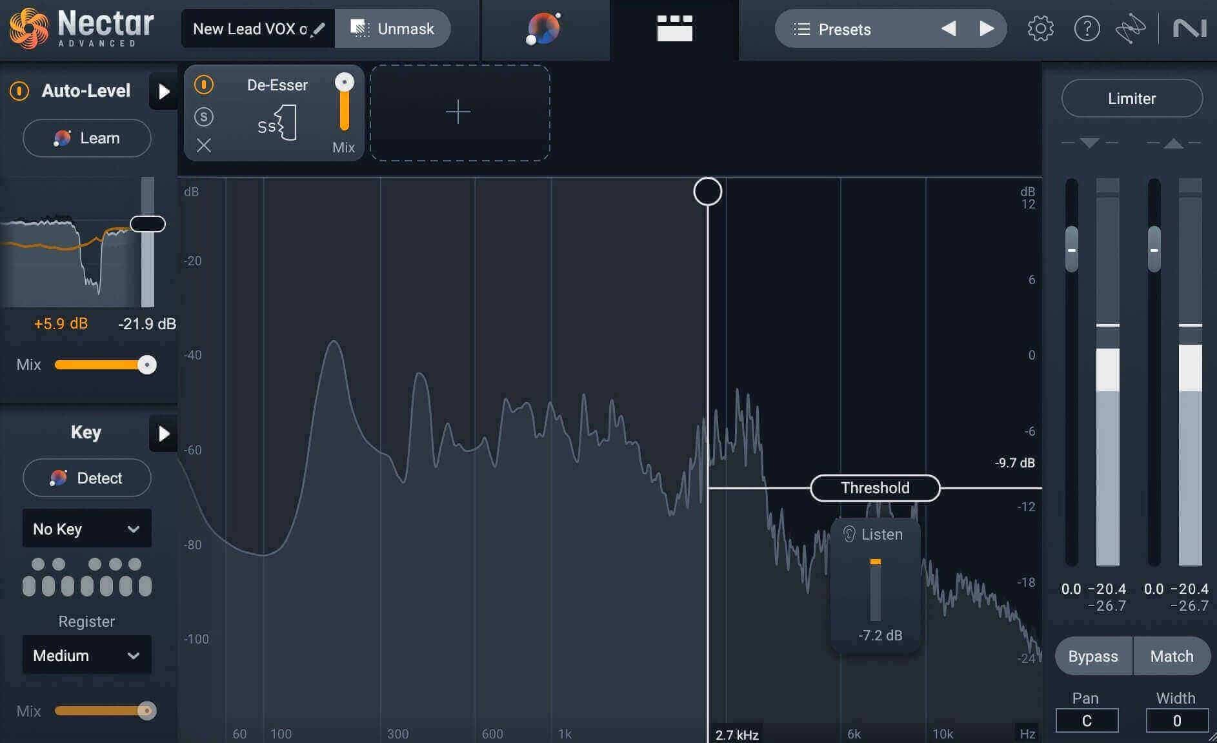1217x743 pixels.
Task: Toggle the Auto-Level power button
Action: pos(19,91)
